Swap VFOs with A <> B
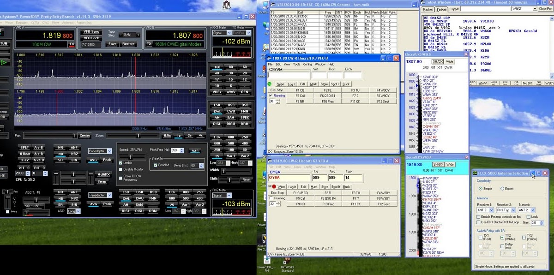 pos(39,160)
